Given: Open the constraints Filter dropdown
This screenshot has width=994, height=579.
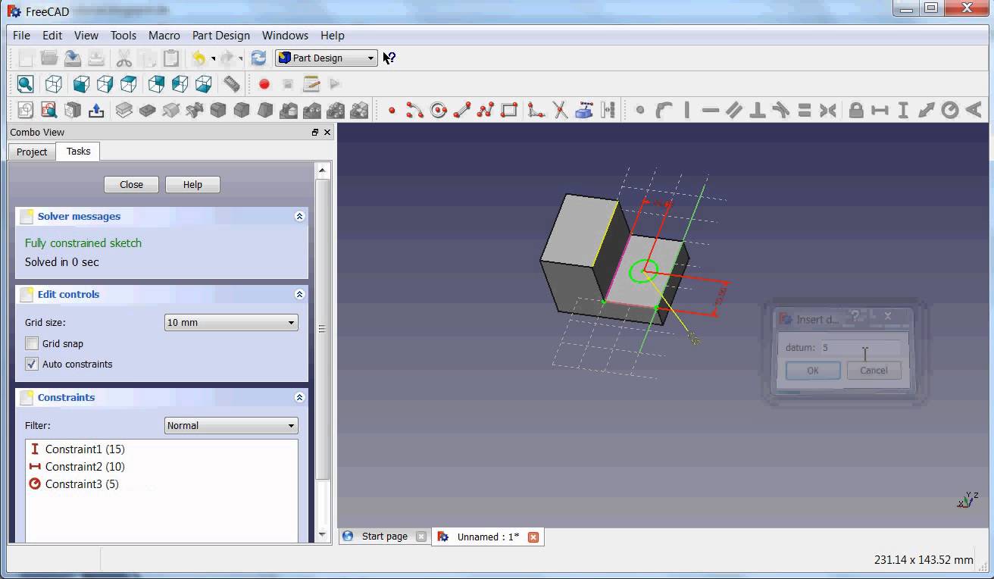Looking at the screenshot, I should tap(292, 425).
